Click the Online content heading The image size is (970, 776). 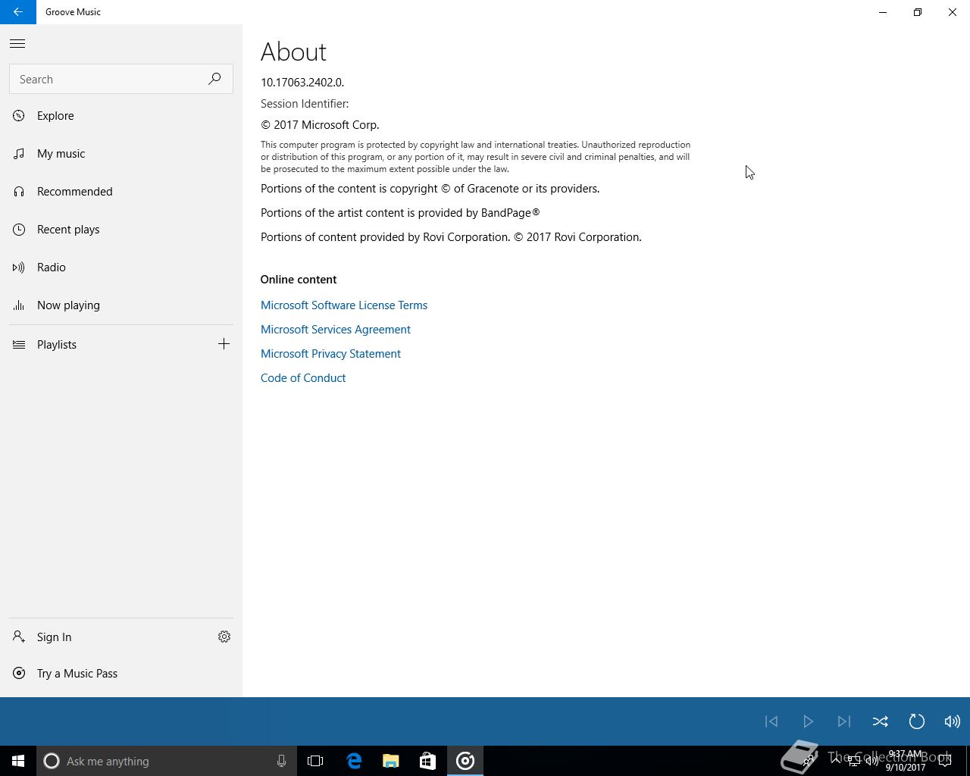(299, 280)
